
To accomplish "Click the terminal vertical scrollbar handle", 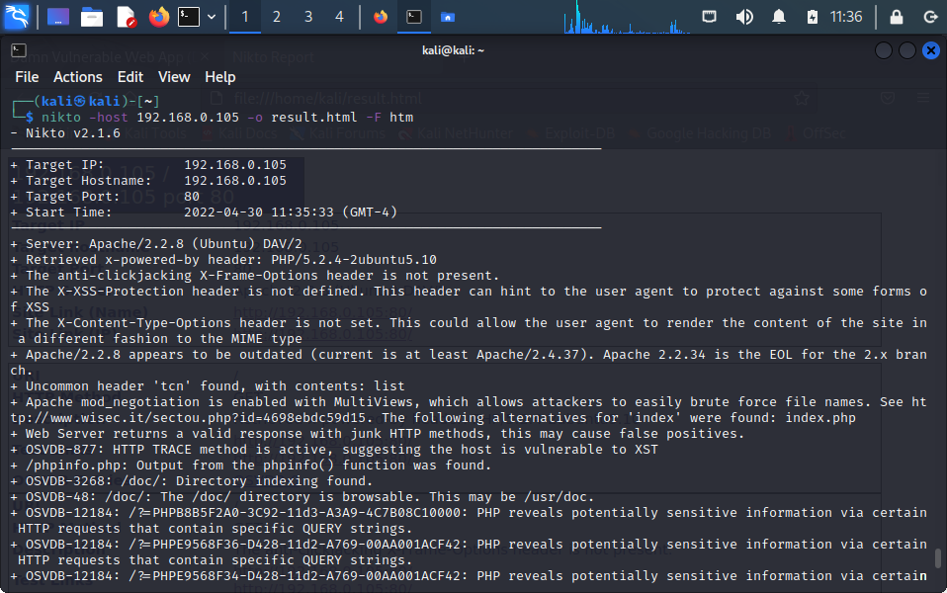I will [937, 558].
